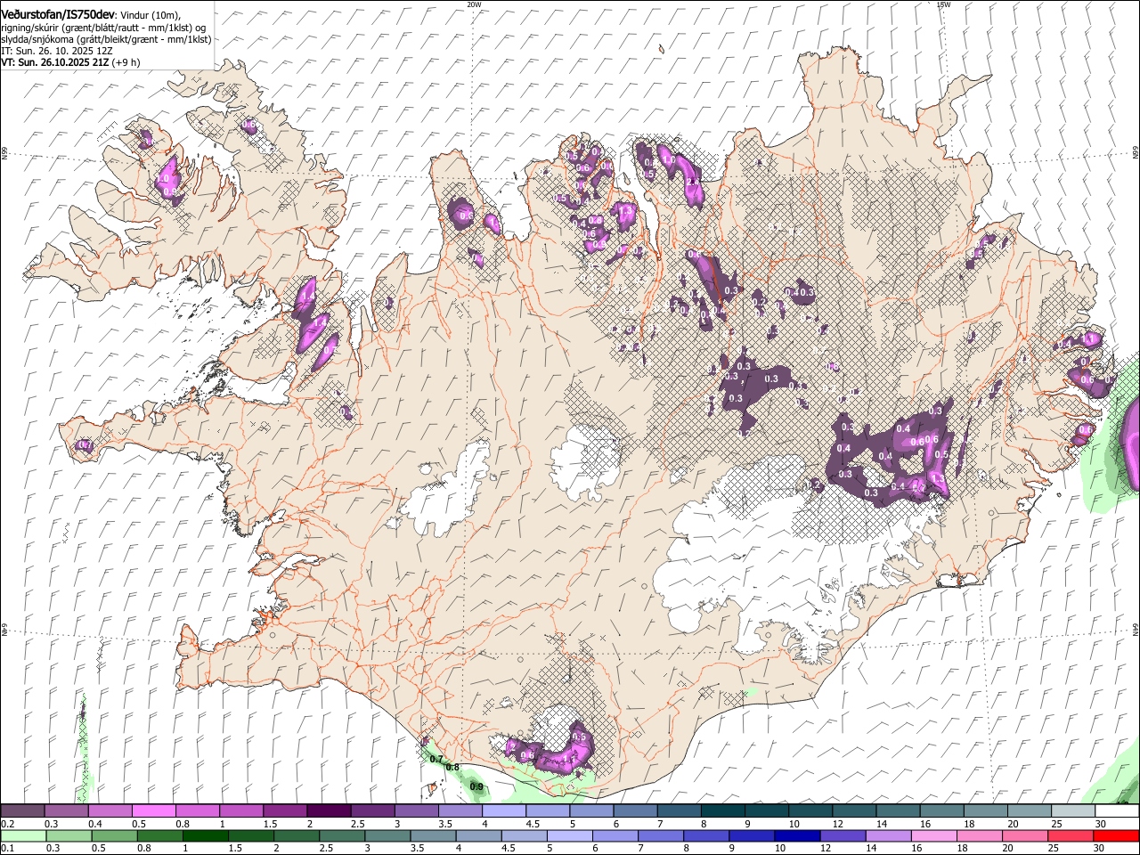Click the black 0.9 precipitation value off south coast

476,786
